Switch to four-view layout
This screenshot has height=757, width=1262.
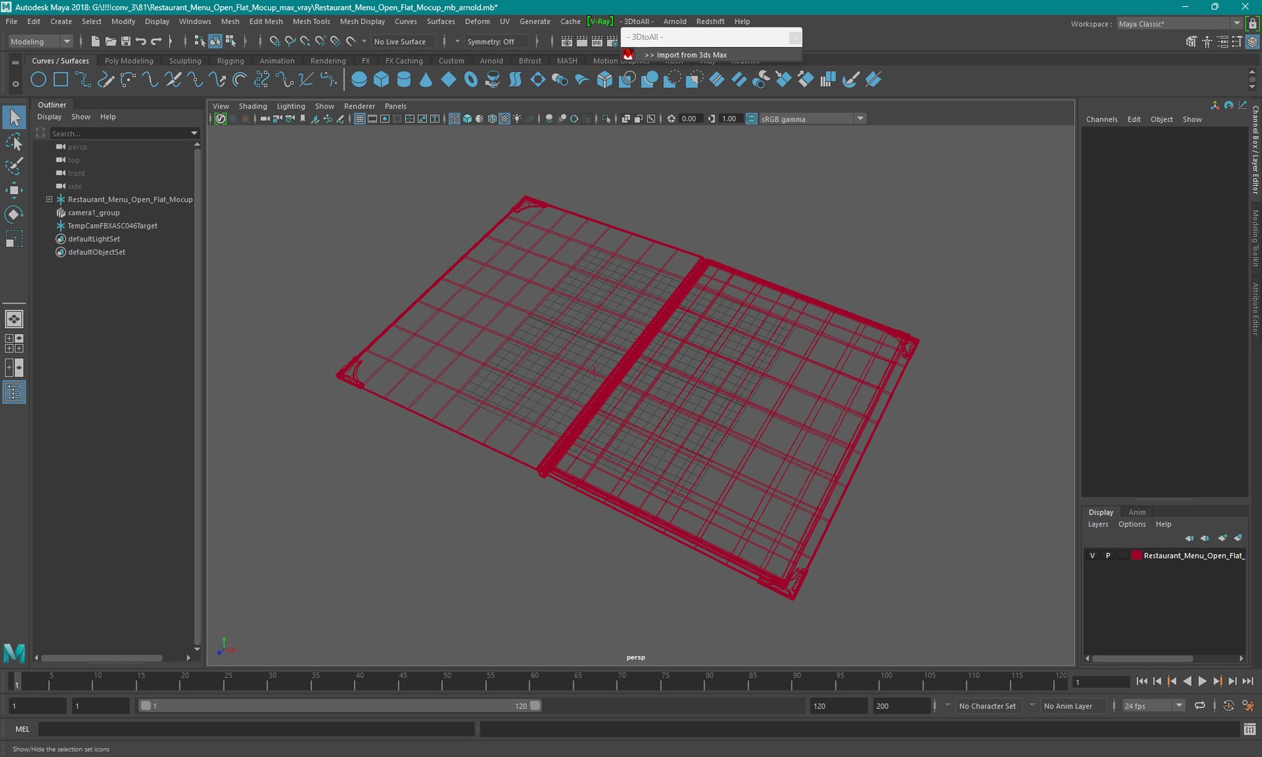[14, 343]
